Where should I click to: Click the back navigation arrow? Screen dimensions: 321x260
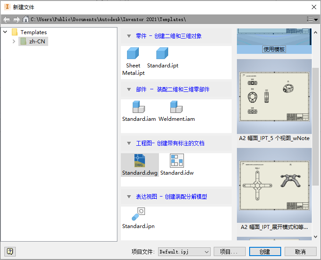7,19
